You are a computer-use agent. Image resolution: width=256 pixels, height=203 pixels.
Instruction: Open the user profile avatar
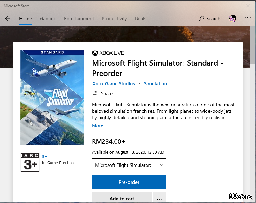[232, 18]
